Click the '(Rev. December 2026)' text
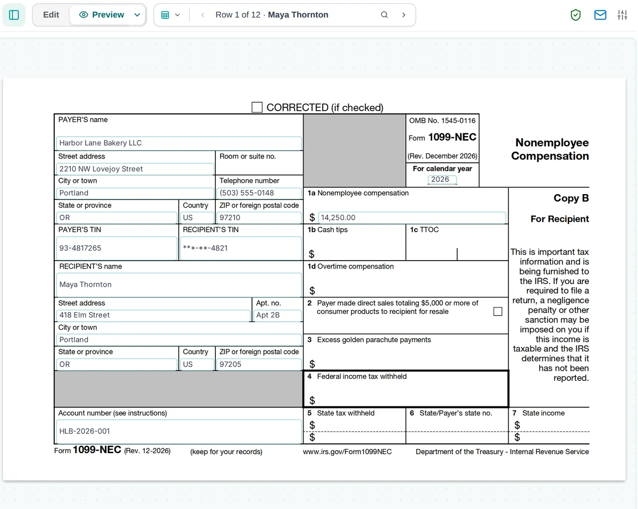Viewport: 638px width, 509px height. 442,156
